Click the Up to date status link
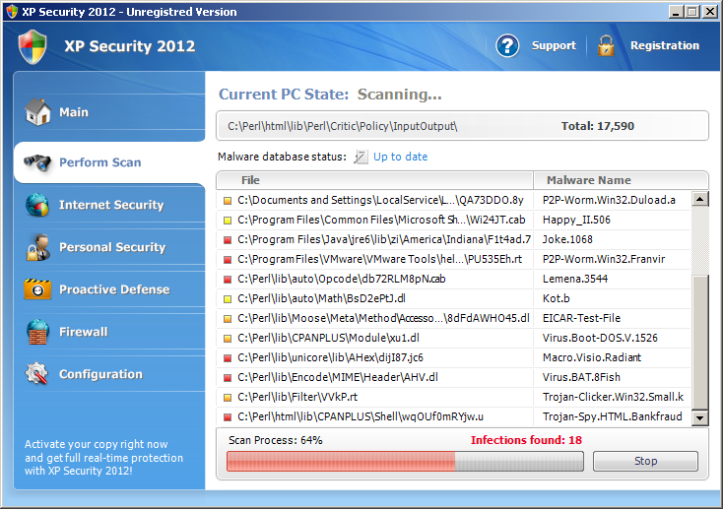Image resolution: width=723 pixels, height=509 pixels. 400,157
